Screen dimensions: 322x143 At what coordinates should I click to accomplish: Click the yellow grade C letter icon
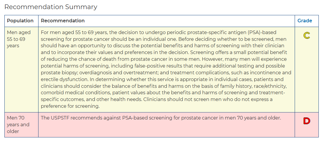coord(306,36)
